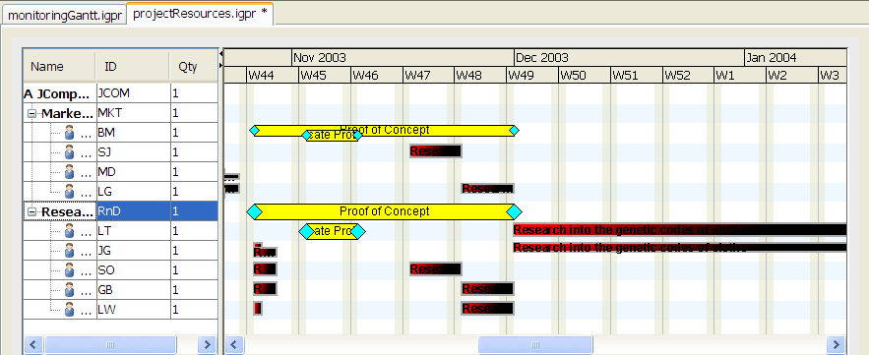Screen dimensions: 869x355
Task: Click the person icon in the LW row
Action: click(69, 310)
